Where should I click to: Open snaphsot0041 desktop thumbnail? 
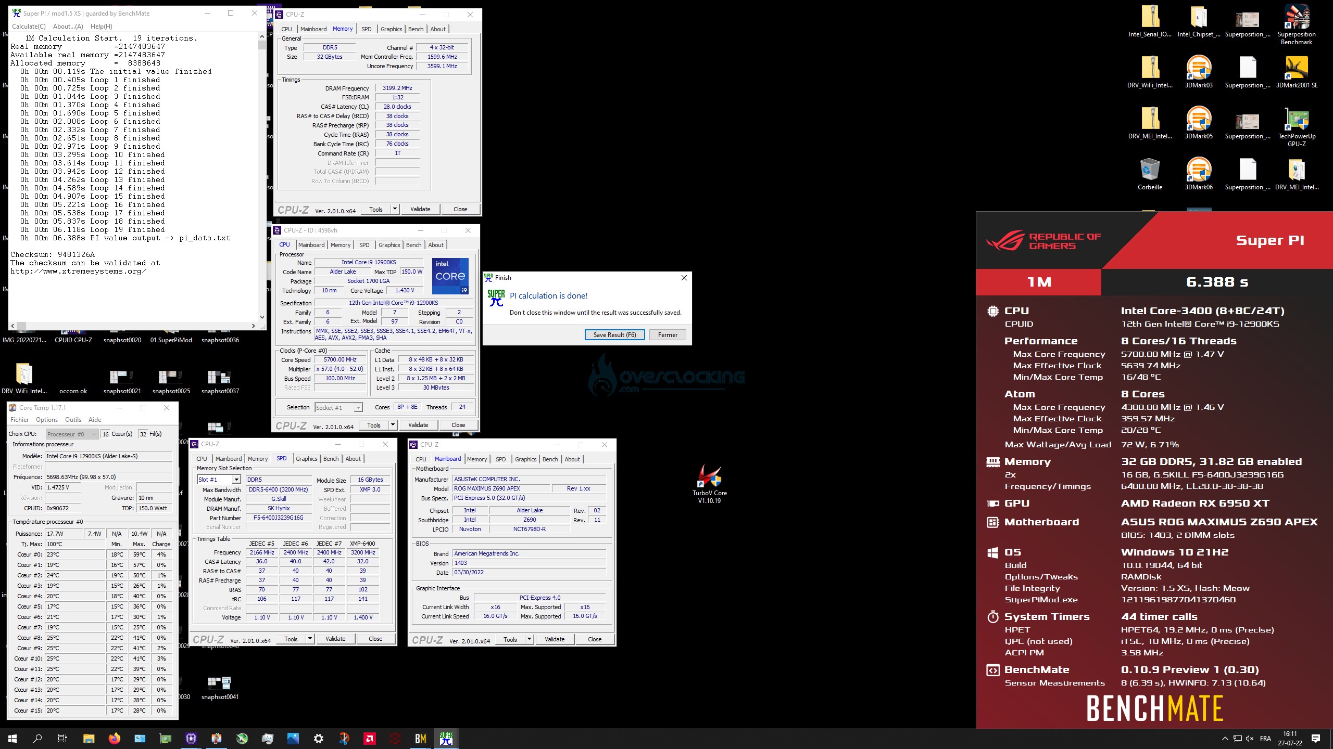pos(220,688)
